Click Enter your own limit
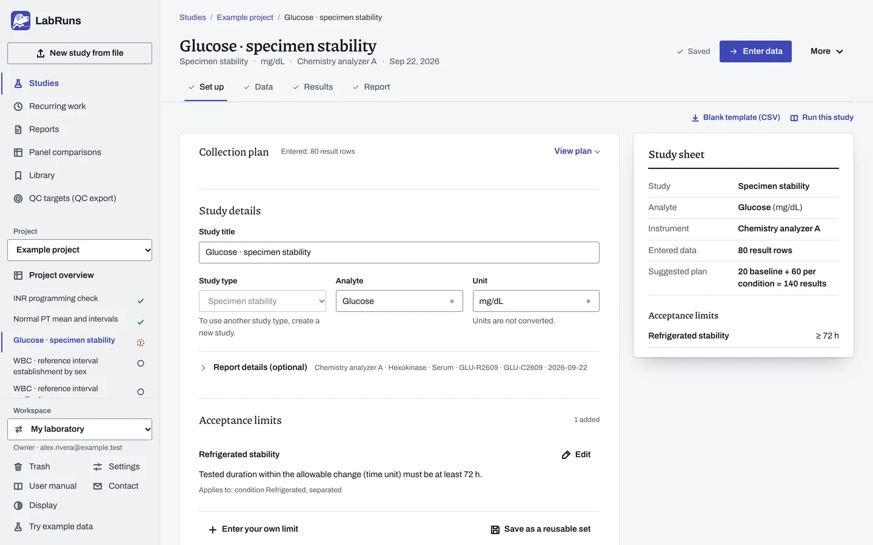 click(x=253, y=529)
